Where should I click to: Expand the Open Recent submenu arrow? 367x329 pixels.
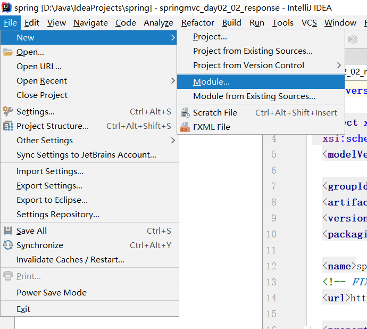(173, 81)
